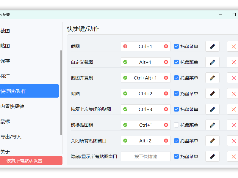Delete the 关闭所有贴图窗口 row red X

coord(234,141)
